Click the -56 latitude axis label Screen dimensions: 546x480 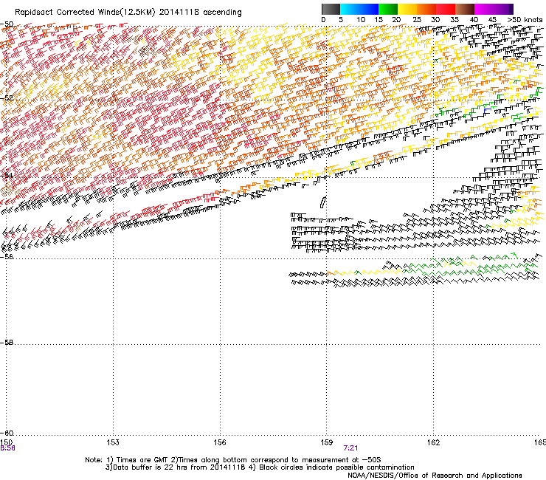coord(7,256)
